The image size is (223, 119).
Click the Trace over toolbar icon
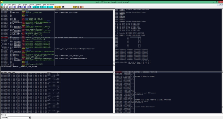click(x=25, y=7)
